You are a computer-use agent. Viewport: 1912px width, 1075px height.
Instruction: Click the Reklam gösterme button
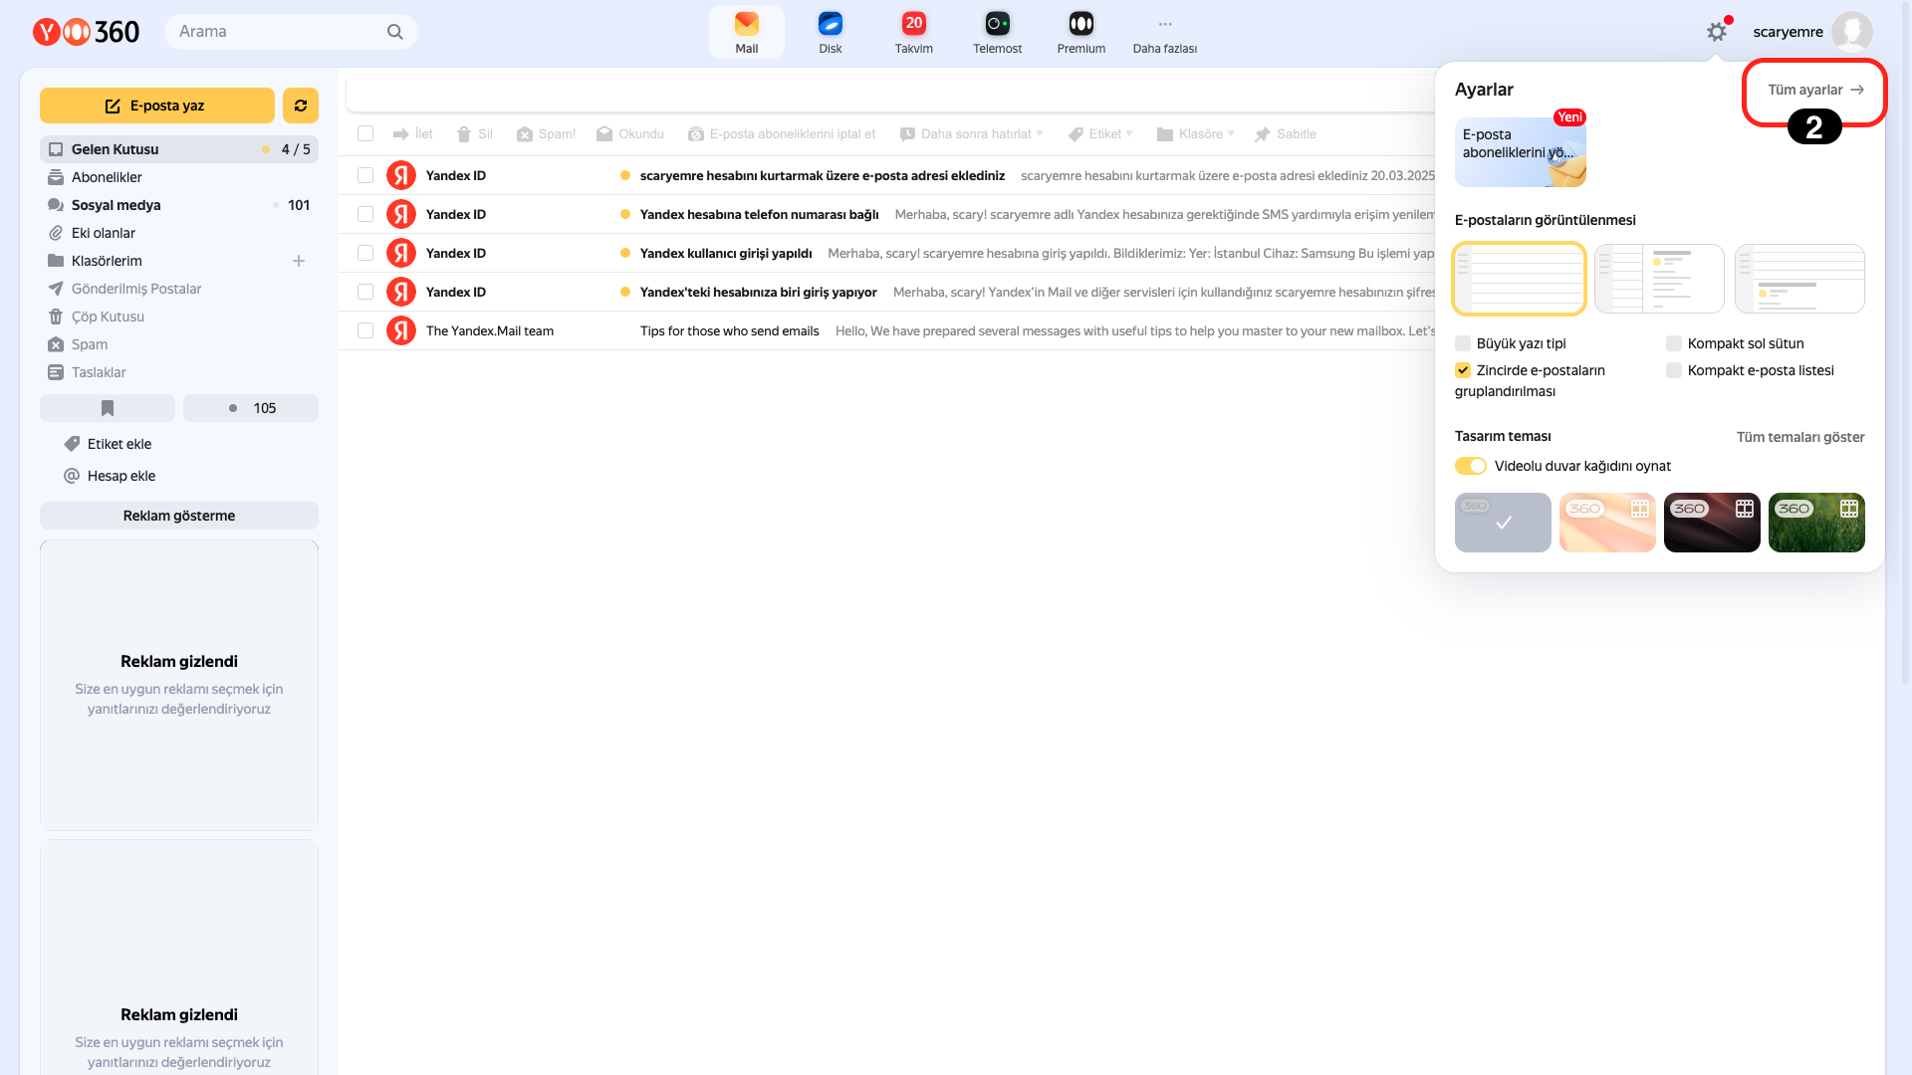[179, 516]
